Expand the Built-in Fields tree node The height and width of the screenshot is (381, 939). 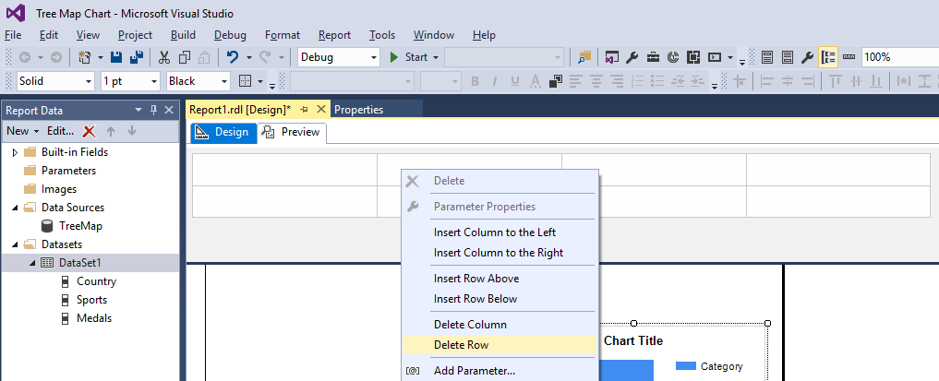[15, 152]
